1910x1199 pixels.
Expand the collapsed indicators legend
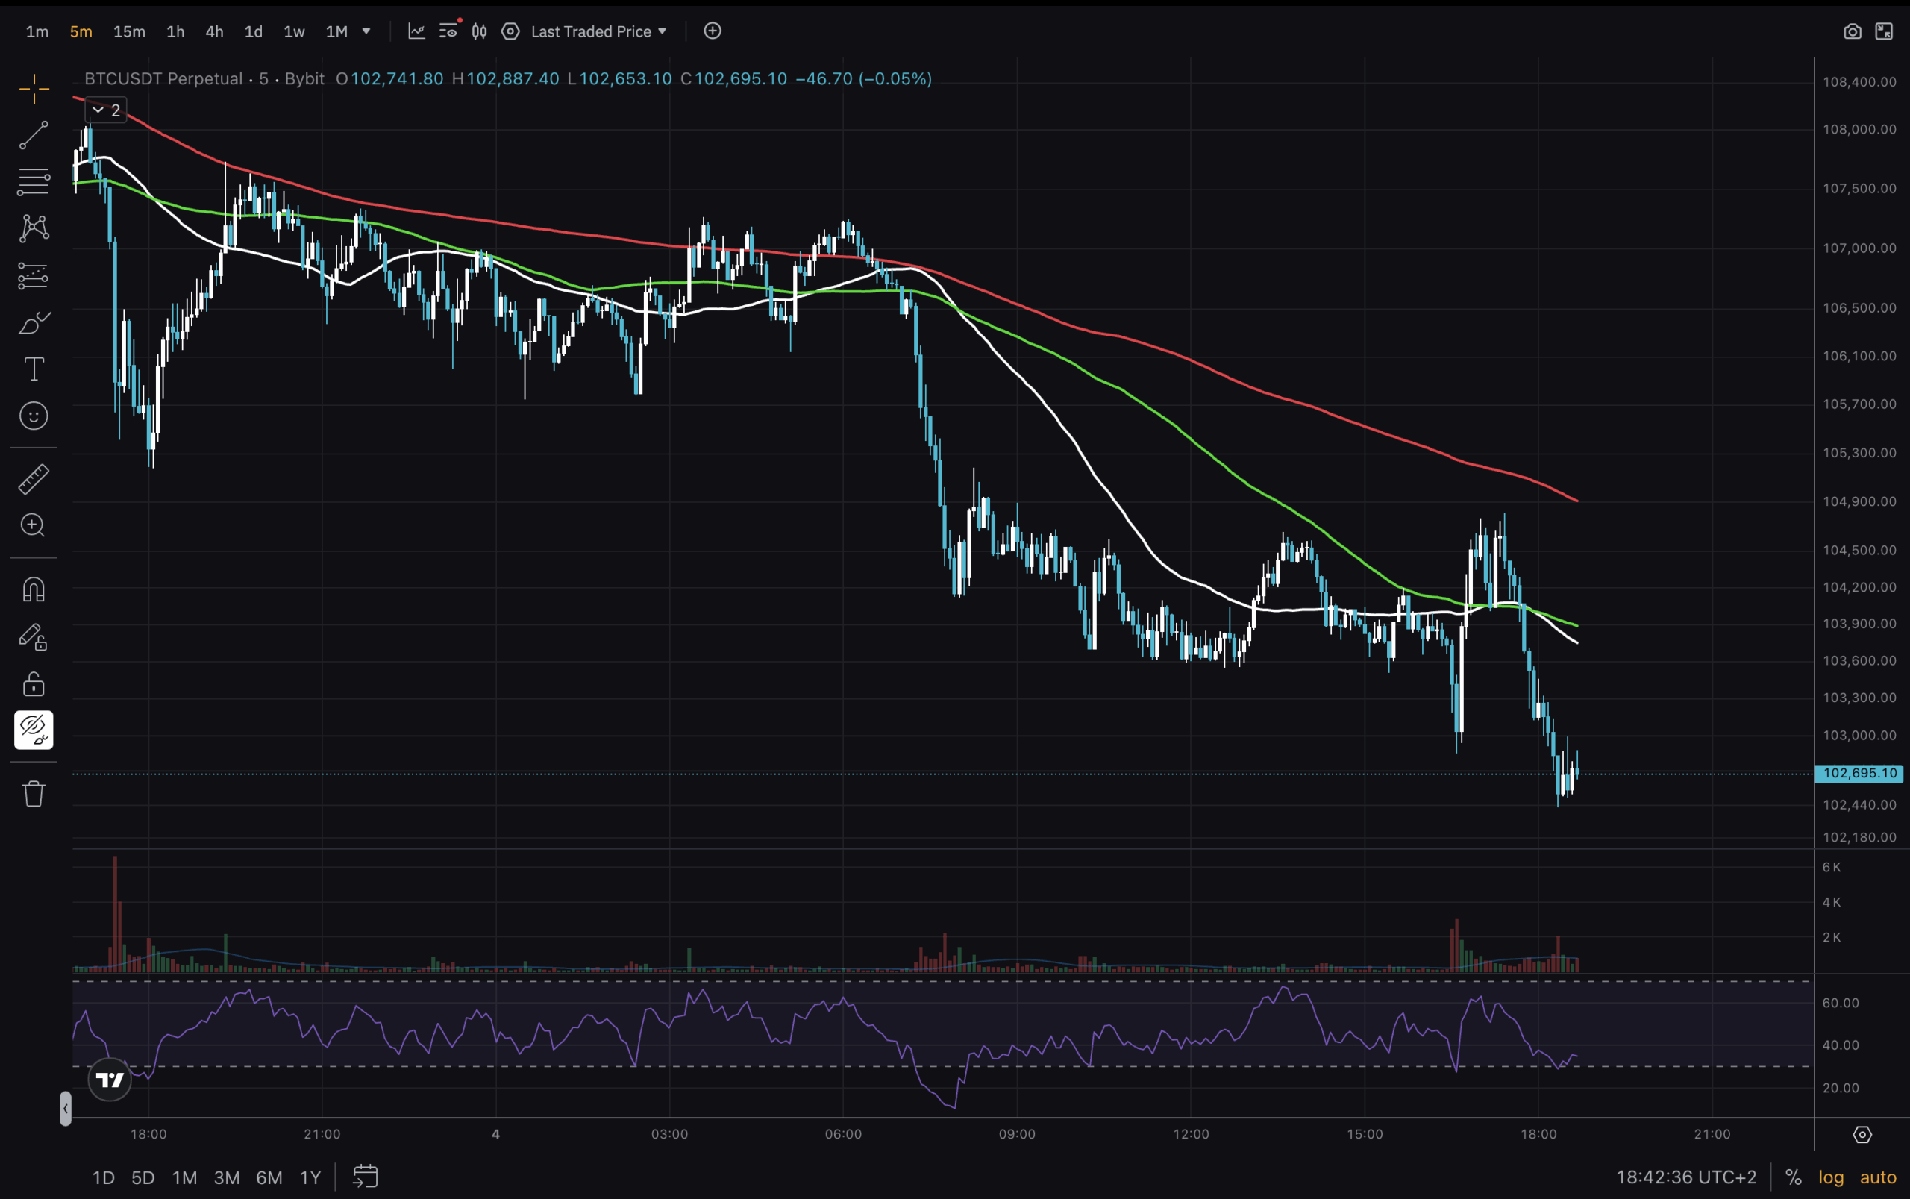pos(105,110)
